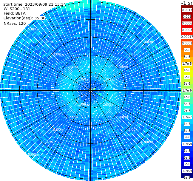
Task: Click the 3.00km ring label in upper-left quadrant
Action: [x=59, y=54]
